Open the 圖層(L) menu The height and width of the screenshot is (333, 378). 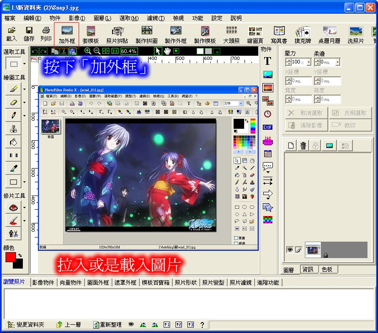[102, 18]
